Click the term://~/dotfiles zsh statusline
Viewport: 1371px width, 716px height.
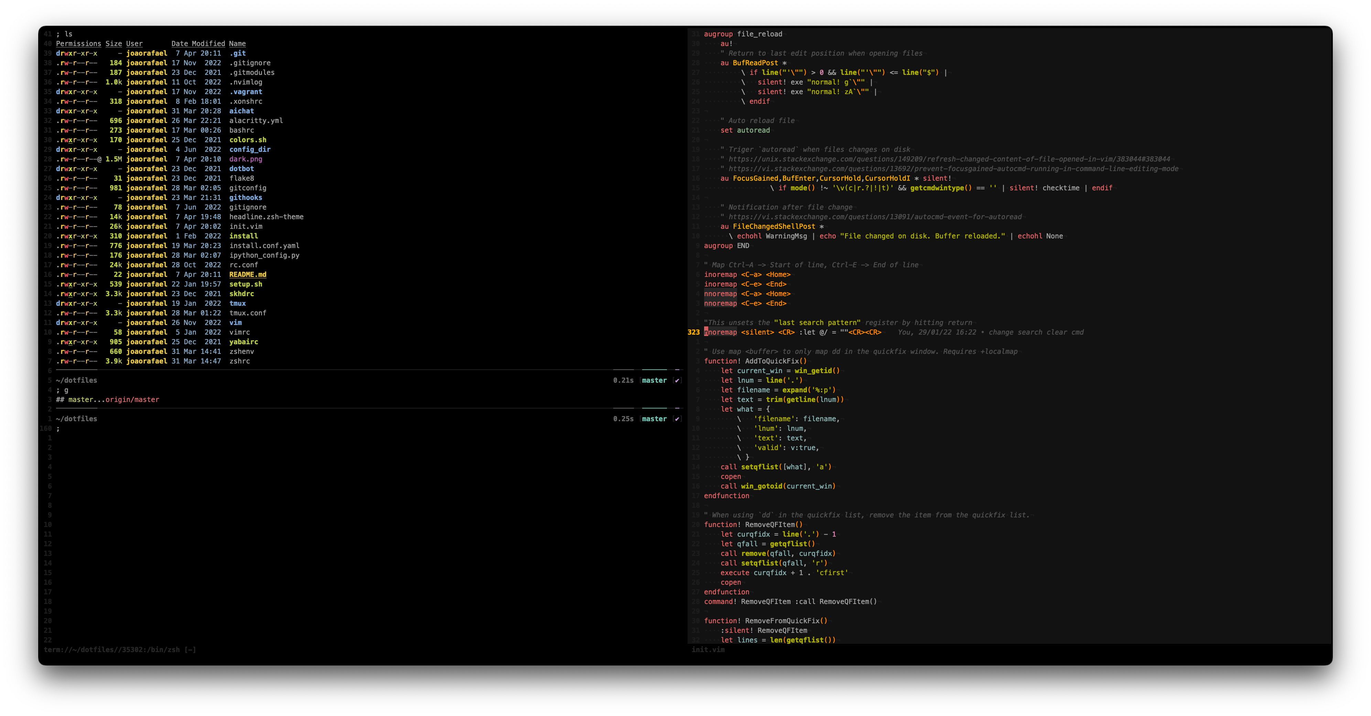pyautogui.click(x=120, y=650)
